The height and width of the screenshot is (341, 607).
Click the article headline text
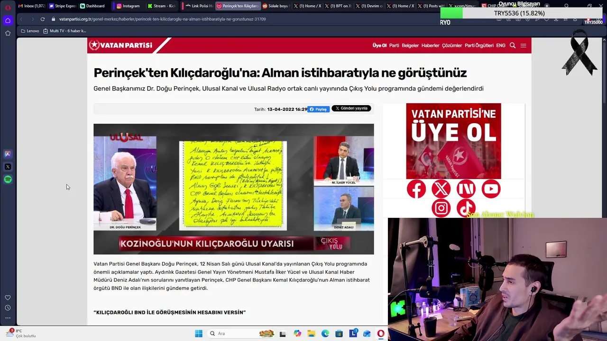pos(280,73)
